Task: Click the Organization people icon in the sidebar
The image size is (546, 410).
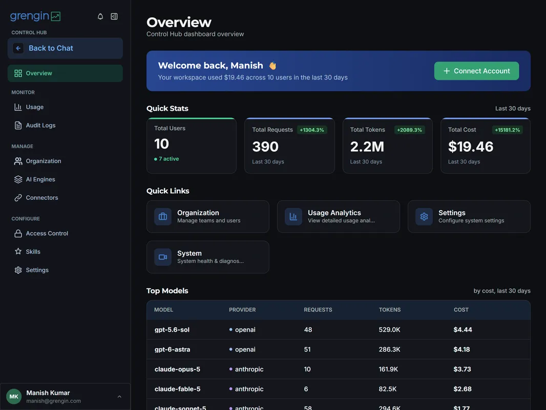Action: [18, 161]
